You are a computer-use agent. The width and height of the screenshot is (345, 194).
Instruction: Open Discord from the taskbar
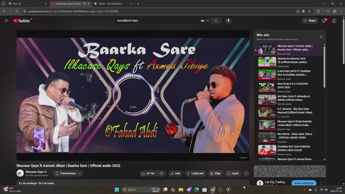coord(189,190)
